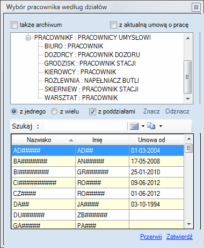The height and width of the screenshot is (248, 204).
Task: Tick 'z aktualną umową o pracę' checkbox
Action: 113,25
